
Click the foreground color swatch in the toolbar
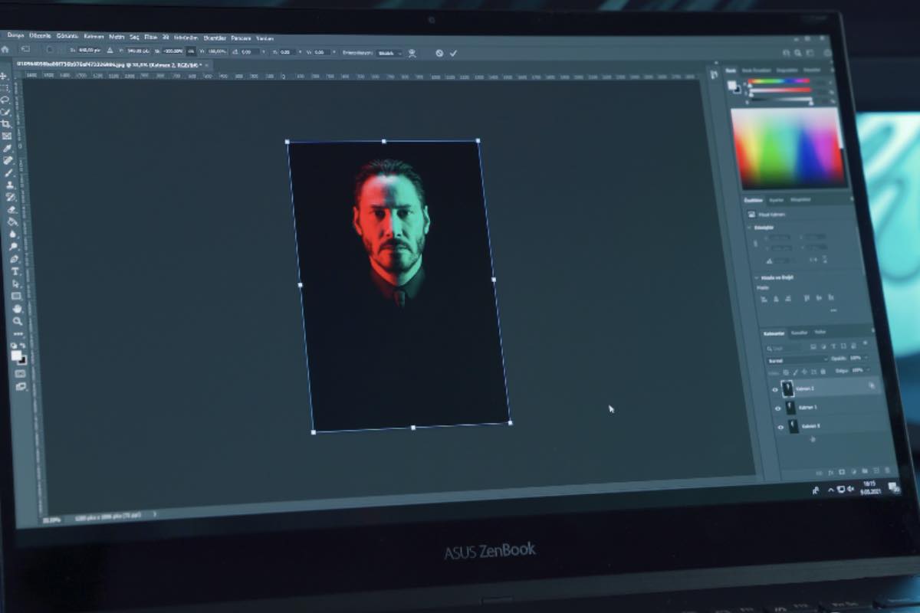coord(15,355)
